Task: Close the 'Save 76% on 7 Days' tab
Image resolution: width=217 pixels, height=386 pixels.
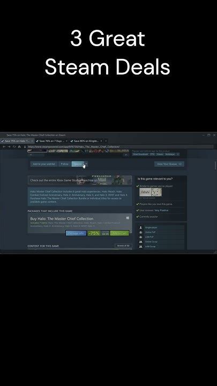Action: 66,141
